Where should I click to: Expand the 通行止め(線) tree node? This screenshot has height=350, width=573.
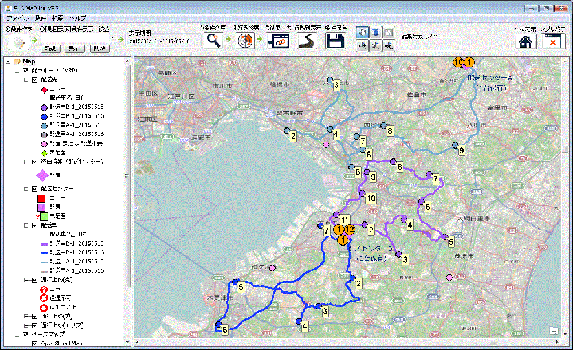coord(26,316)
